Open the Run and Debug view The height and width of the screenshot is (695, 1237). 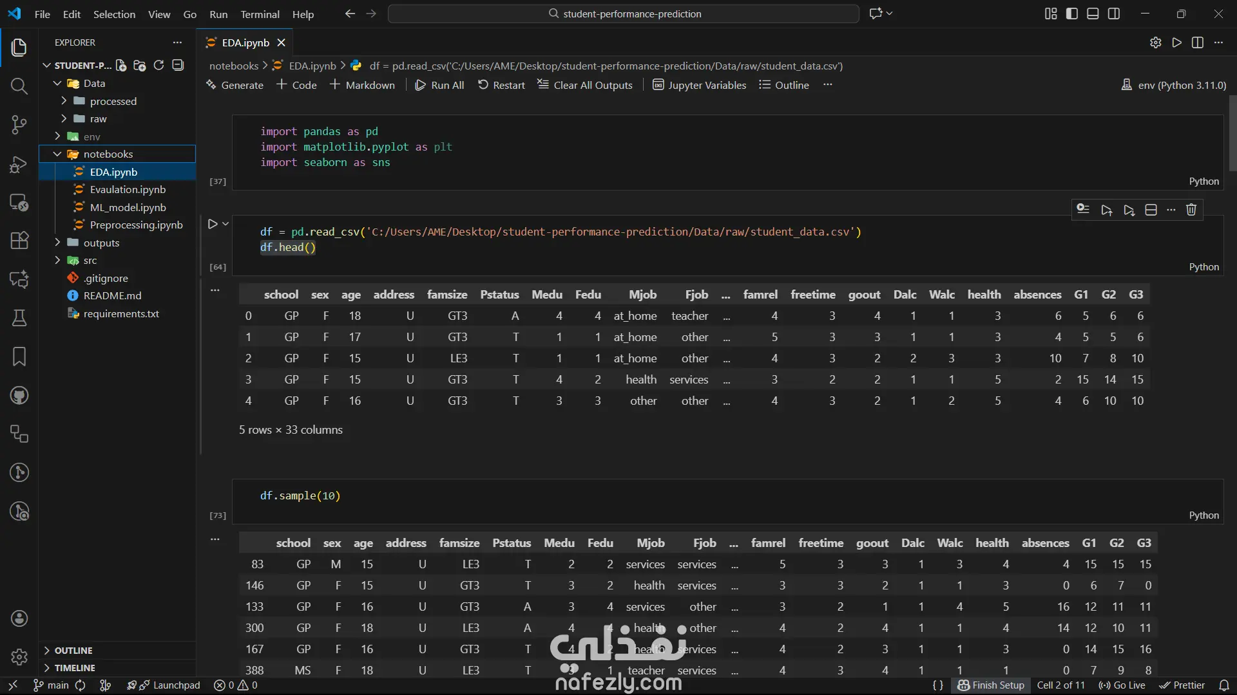(x=19, y=164)
